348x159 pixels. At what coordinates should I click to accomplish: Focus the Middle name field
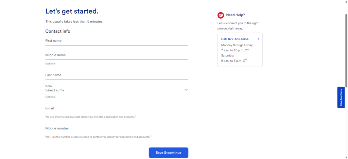tap(117, 55)
